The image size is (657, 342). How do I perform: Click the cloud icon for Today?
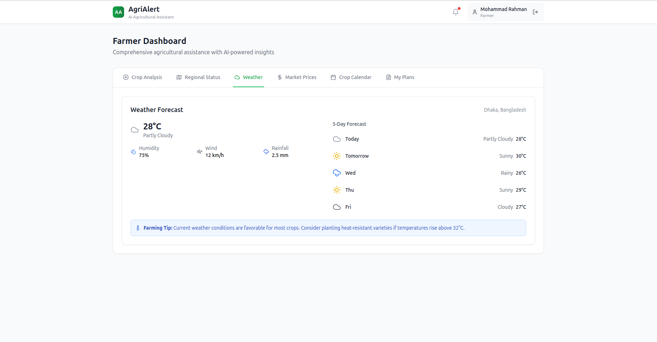tap(337, 139)
